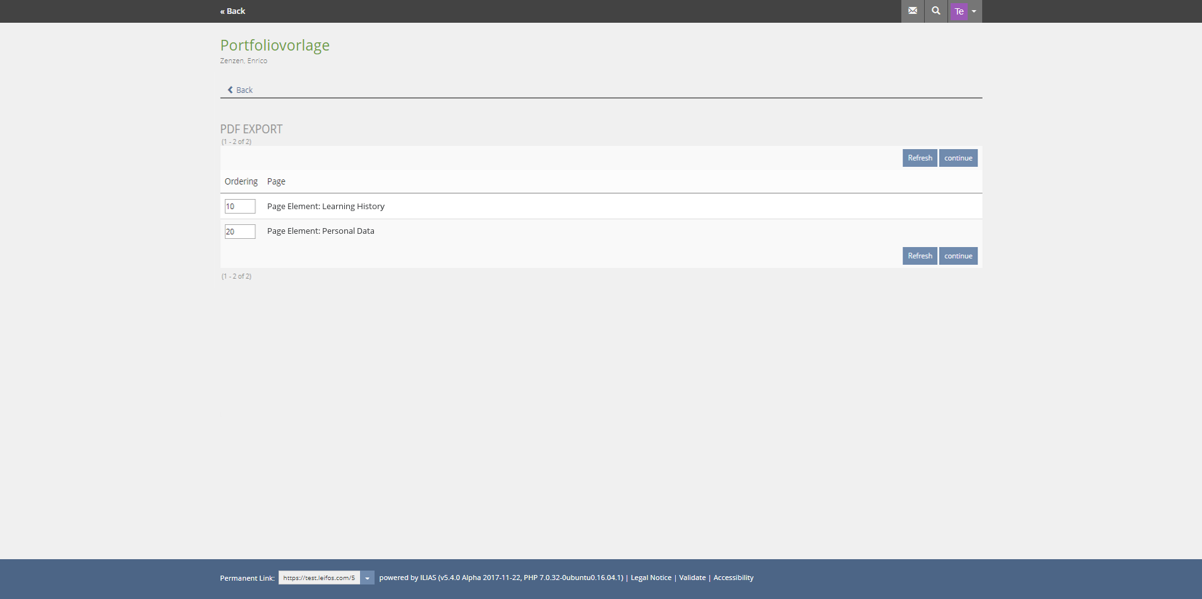Screen dimensions: 1202x599
Task: Open the mail envelope icon in top bar
Action: pos(912,11)
